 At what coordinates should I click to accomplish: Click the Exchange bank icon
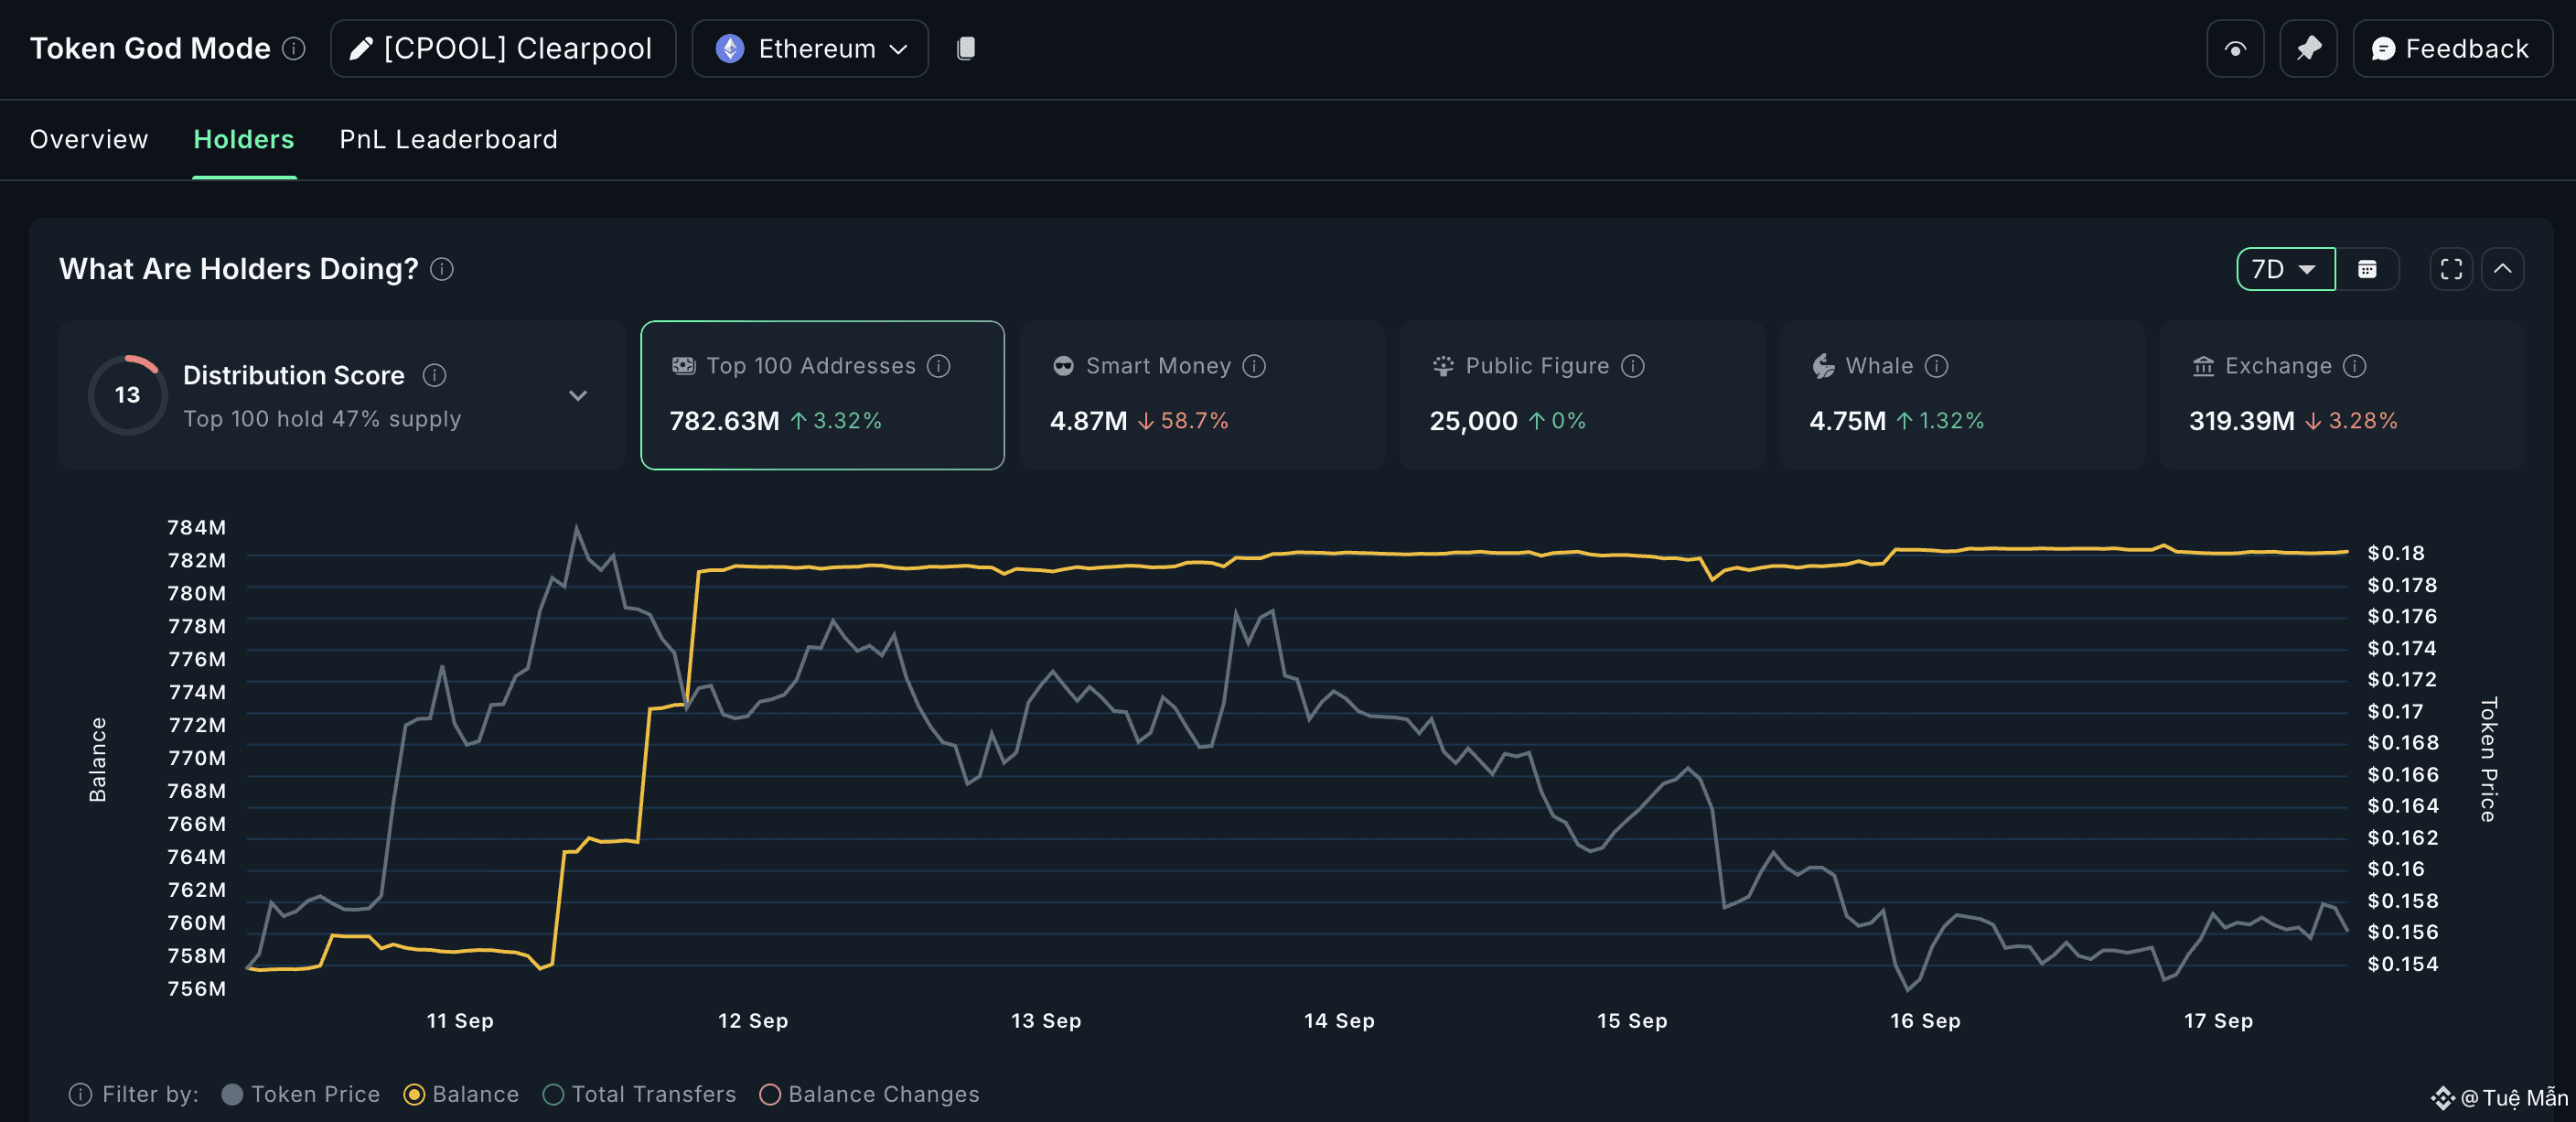(x=2202, y=366)
